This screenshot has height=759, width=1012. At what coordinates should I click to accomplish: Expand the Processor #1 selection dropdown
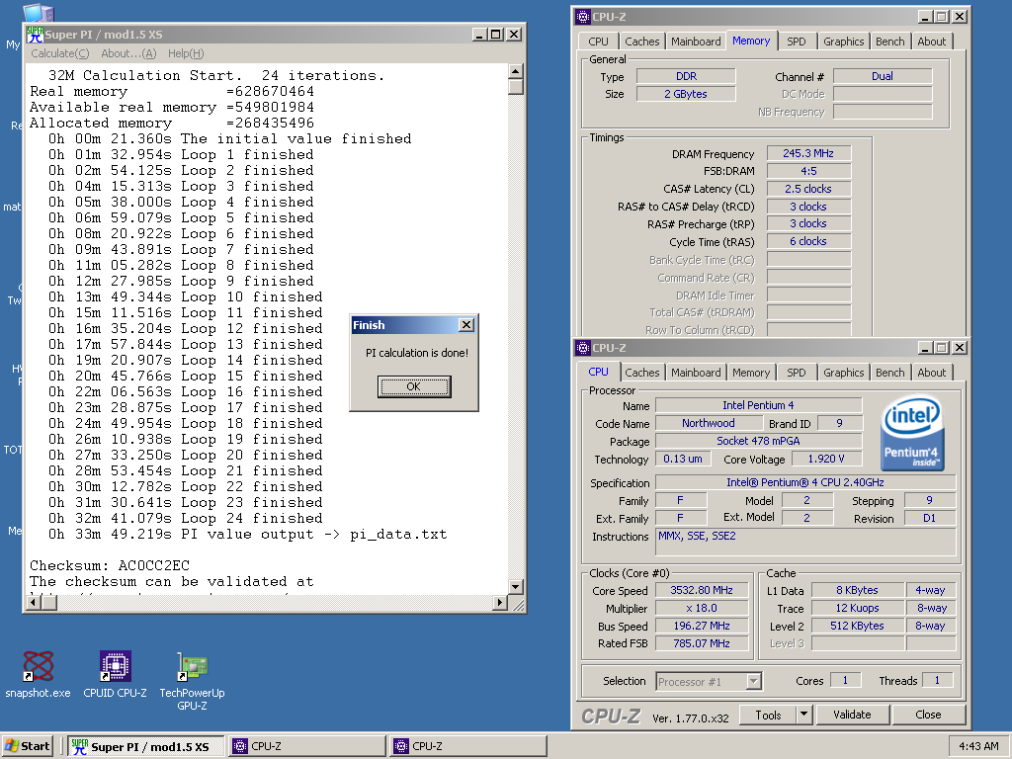(x=754, y=682)
